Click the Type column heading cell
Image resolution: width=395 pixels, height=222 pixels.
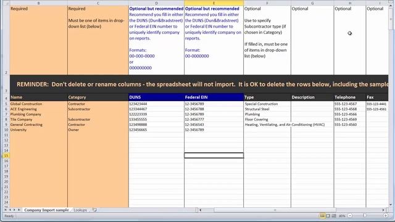click(x=267, y=97)
